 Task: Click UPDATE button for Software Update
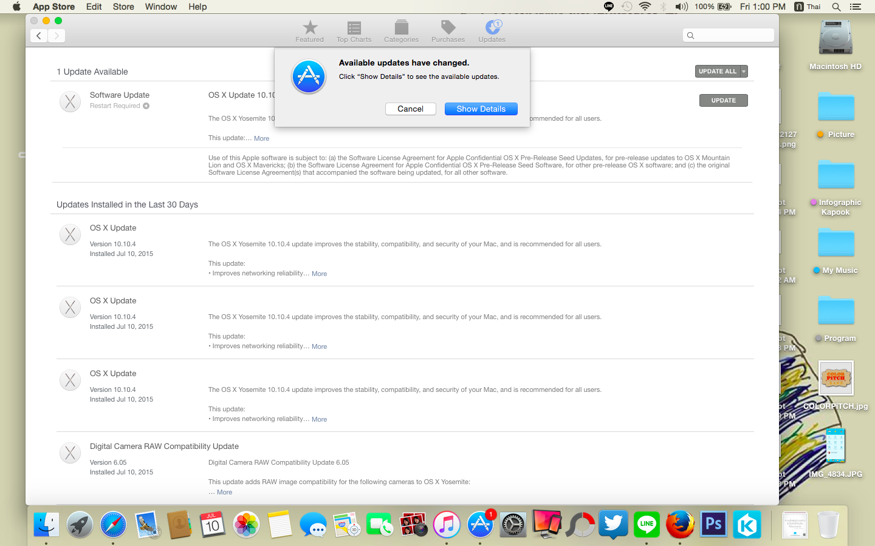click(x=724, y=101)
